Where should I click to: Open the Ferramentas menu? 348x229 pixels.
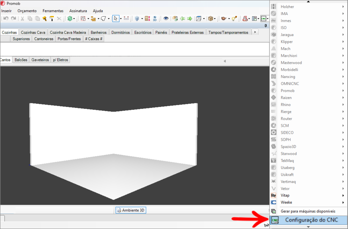coord(53,11)
